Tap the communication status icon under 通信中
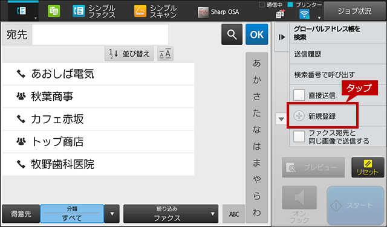This screenshot has width=387, height=227. coord(280,14)
